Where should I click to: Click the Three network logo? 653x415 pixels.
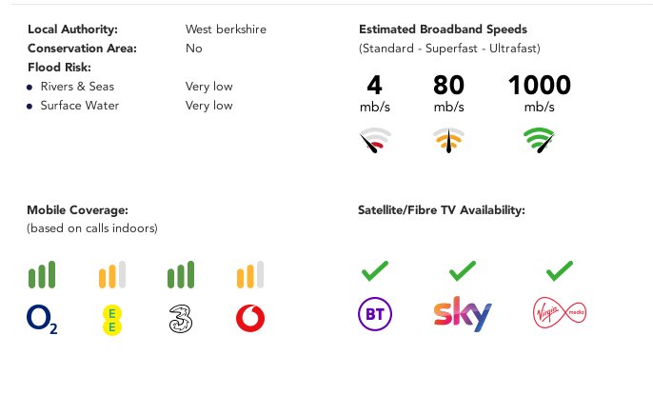tap(181, 319)
